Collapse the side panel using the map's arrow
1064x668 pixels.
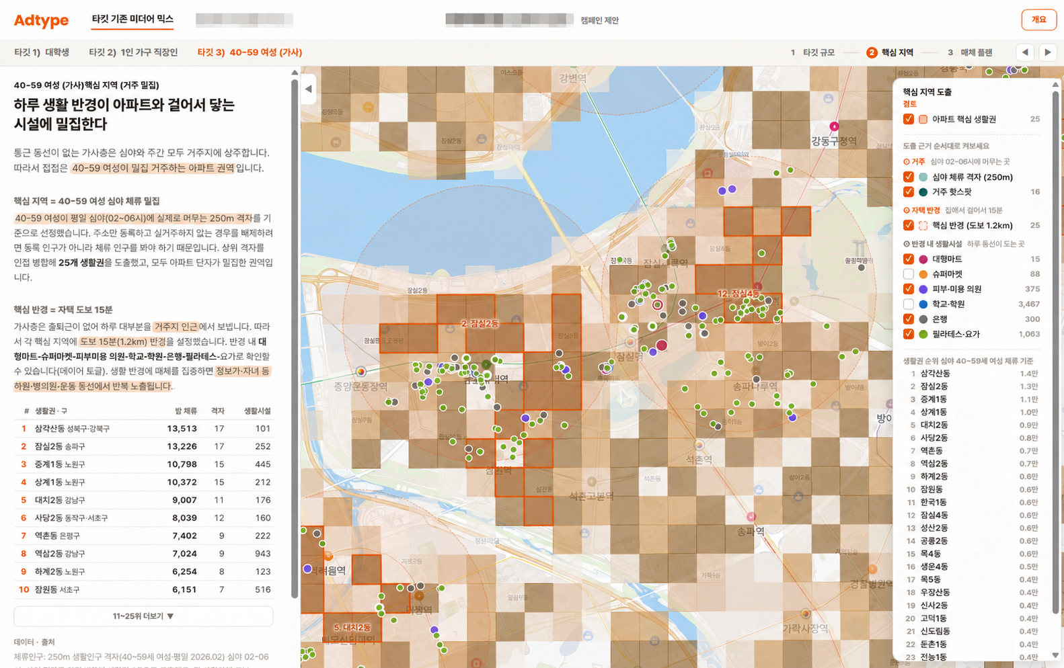(309, 89)
